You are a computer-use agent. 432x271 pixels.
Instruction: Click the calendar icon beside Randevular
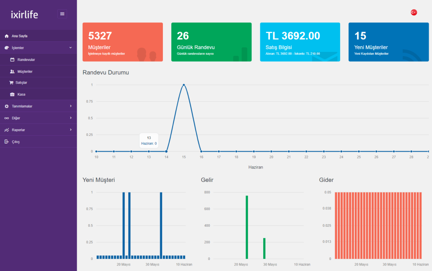point(12,60)
